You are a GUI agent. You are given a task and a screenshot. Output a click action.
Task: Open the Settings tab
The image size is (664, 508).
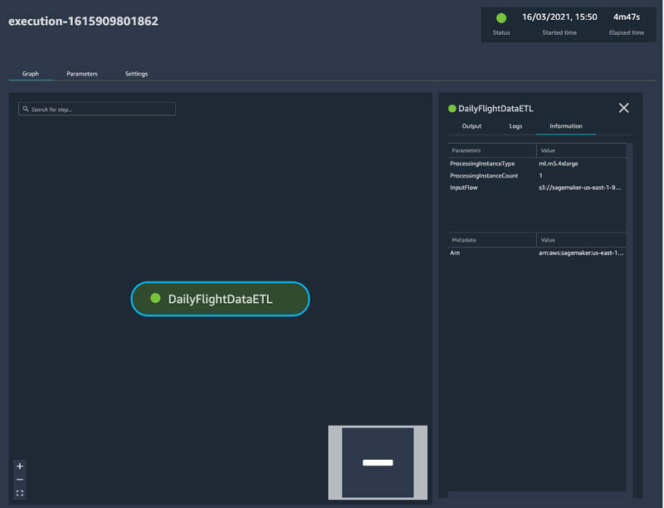(x=136, y=74)
